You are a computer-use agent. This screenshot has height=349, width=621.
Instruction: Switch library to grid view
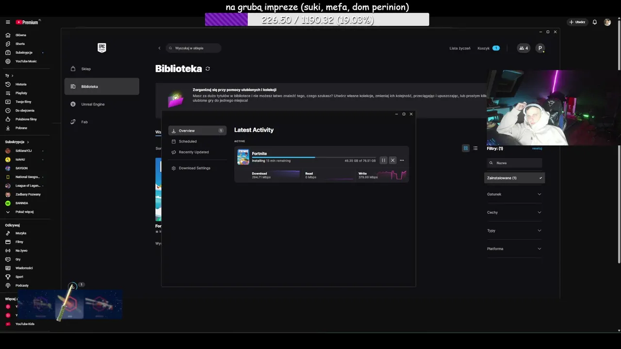(x=466, y=148)
